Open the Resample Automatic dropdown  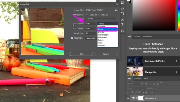(91, 38)
